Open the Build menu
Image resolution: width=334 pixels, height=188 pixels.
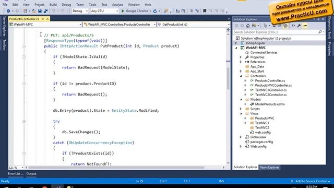[53, 5]
